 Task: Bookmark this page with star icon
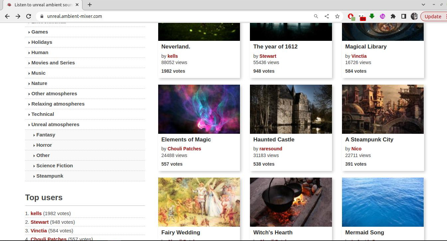tap(337, 16)
